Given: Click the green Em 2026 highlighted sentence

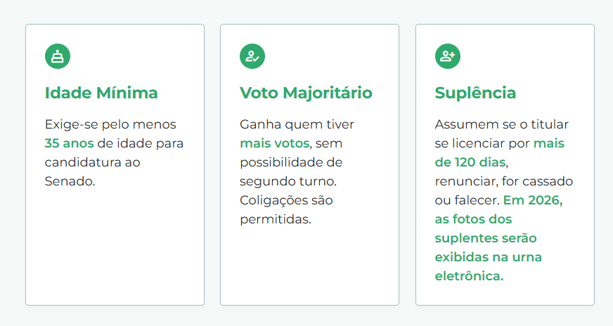Looking at the screenshot, I should [x=498, y=238].
